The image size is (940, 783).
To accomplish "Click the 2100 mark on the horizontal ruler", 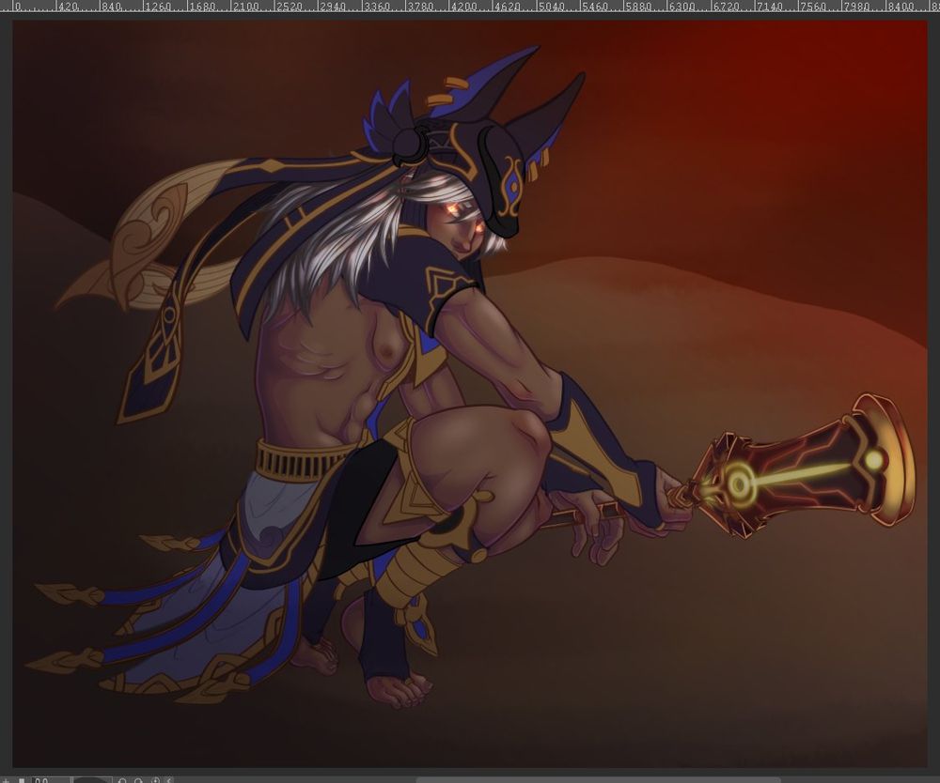I will tap(244, 7).
